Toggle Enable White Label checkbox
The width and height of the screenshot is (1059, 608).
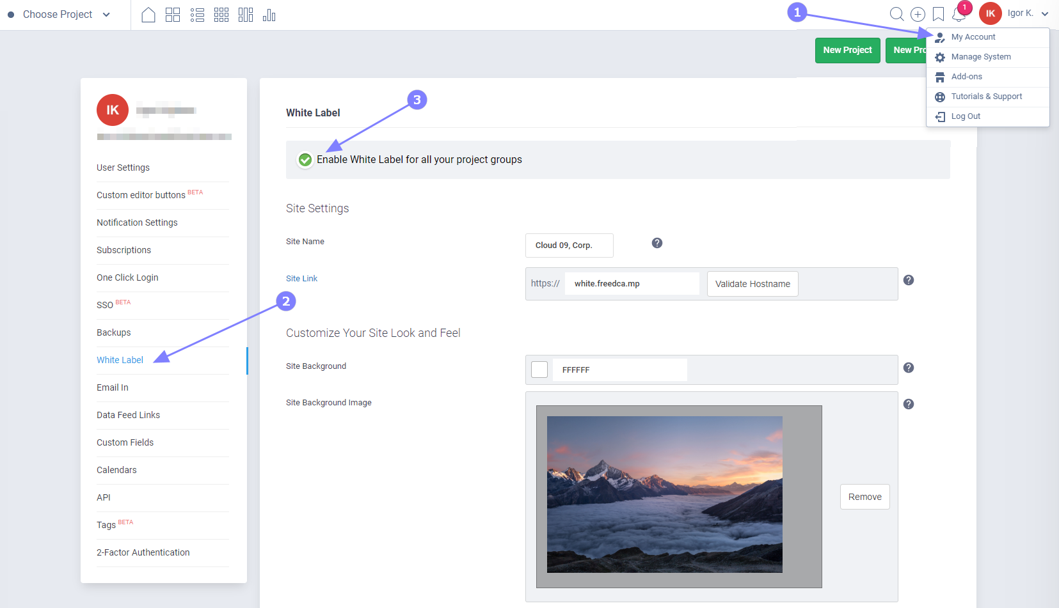pos(305,160)
